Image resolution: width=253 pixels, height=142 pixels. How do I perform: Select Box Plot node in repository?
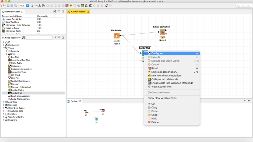coord(15,57)
